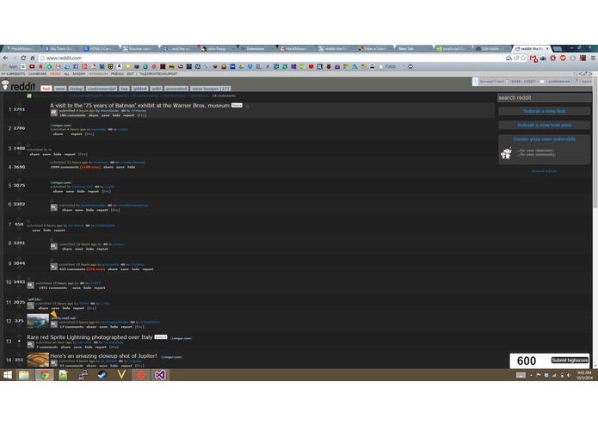Switch to the John Resig browser tab
The width and height of the screenshot is (598, 425).
(x=217, y=49)
